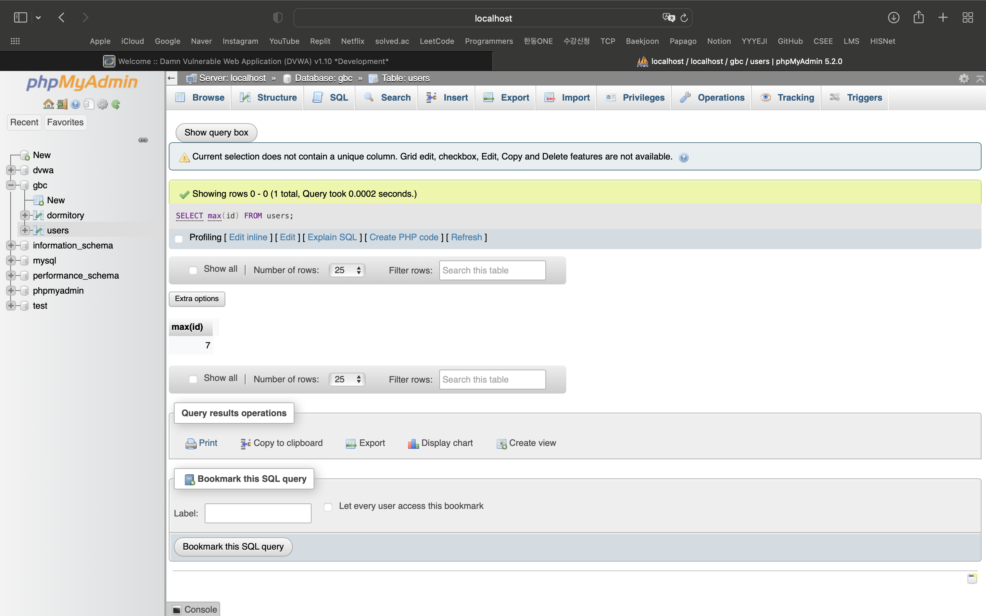
Task: Click the dormitory table icon in tree
Action: tap(39, 215)
